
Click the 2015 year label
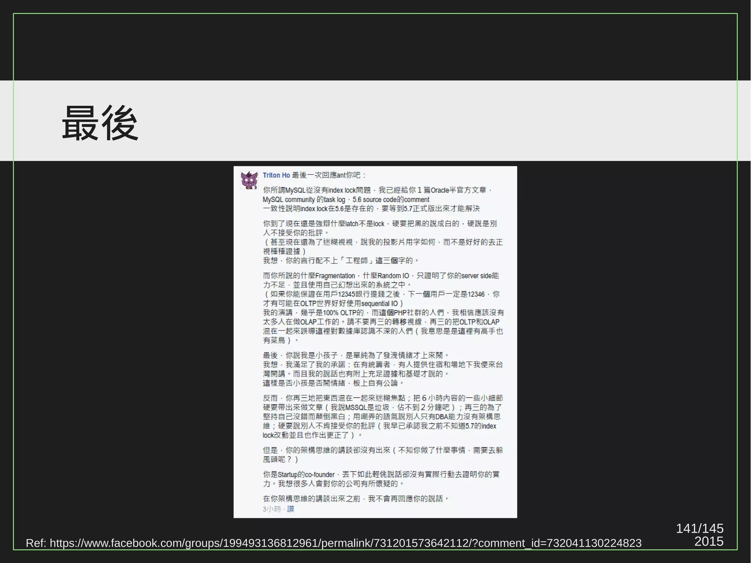click(708, 541)
